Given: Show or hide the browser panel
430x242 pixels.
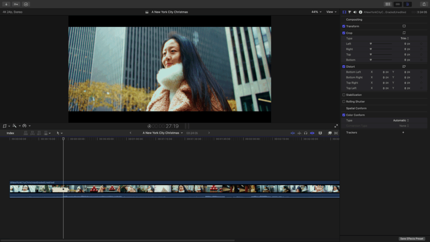Looking at the screenshot, I should [x=388, y=4].
